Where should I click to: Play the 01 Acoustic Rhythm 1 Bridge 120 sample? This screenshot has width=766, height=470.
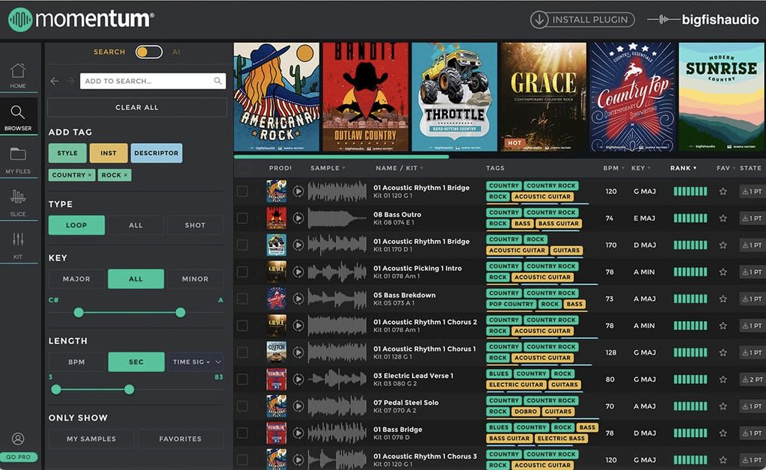[x=298, y=192]
